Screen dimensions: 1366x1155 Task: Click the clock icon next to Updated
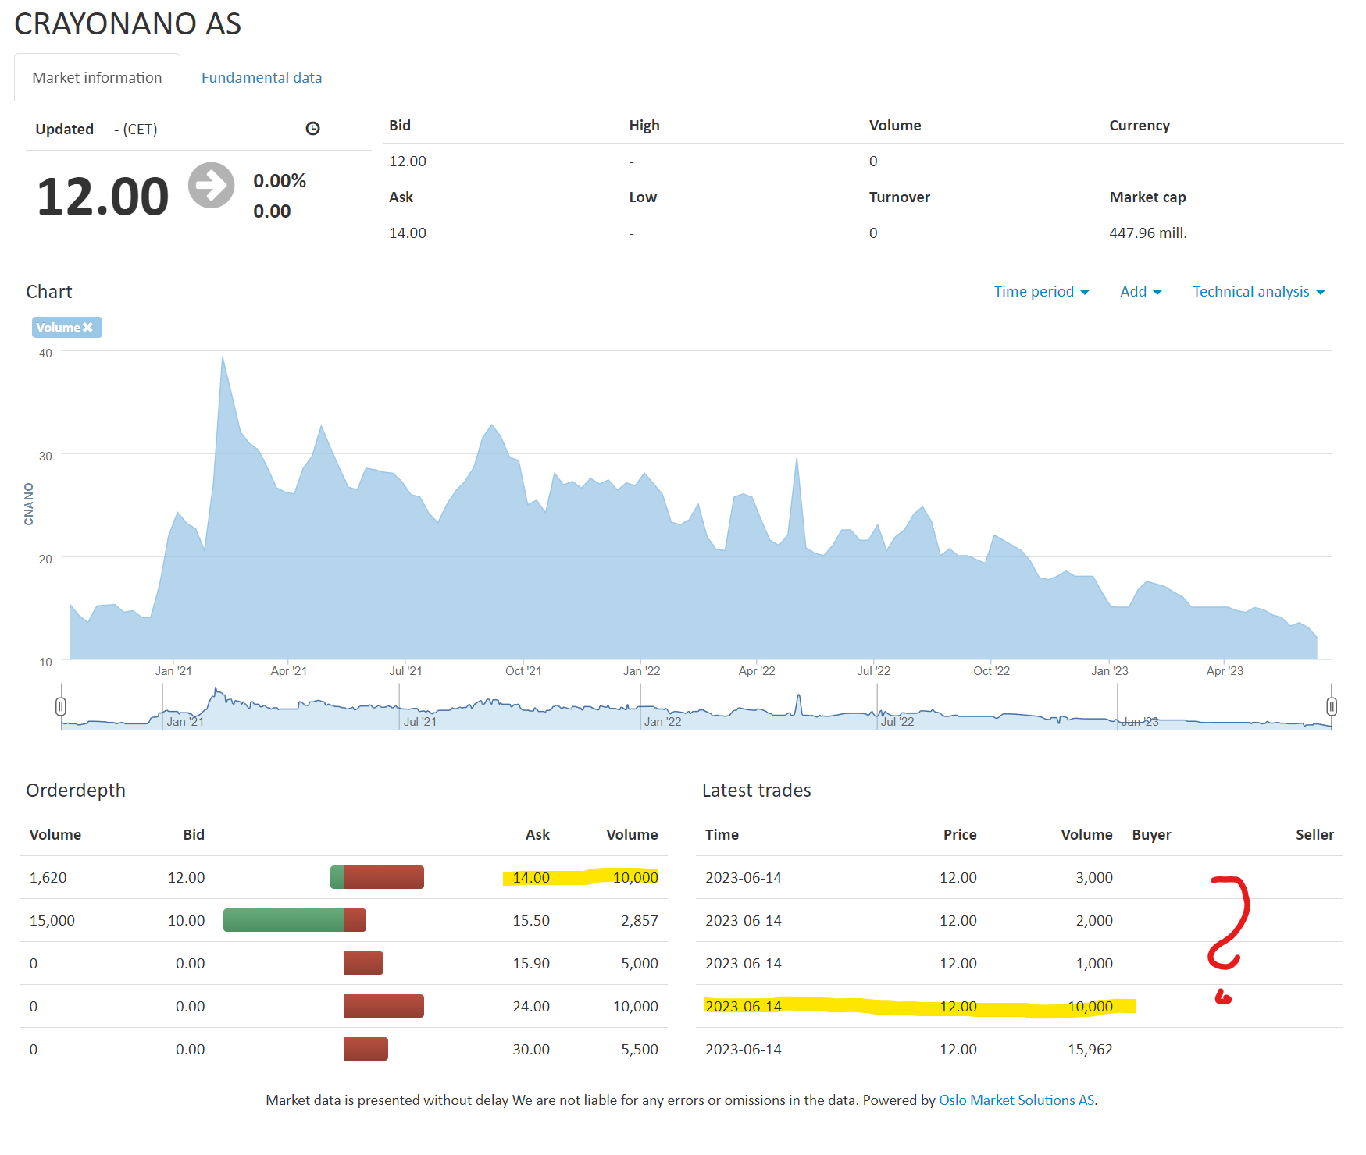click(x=312, y=129)
